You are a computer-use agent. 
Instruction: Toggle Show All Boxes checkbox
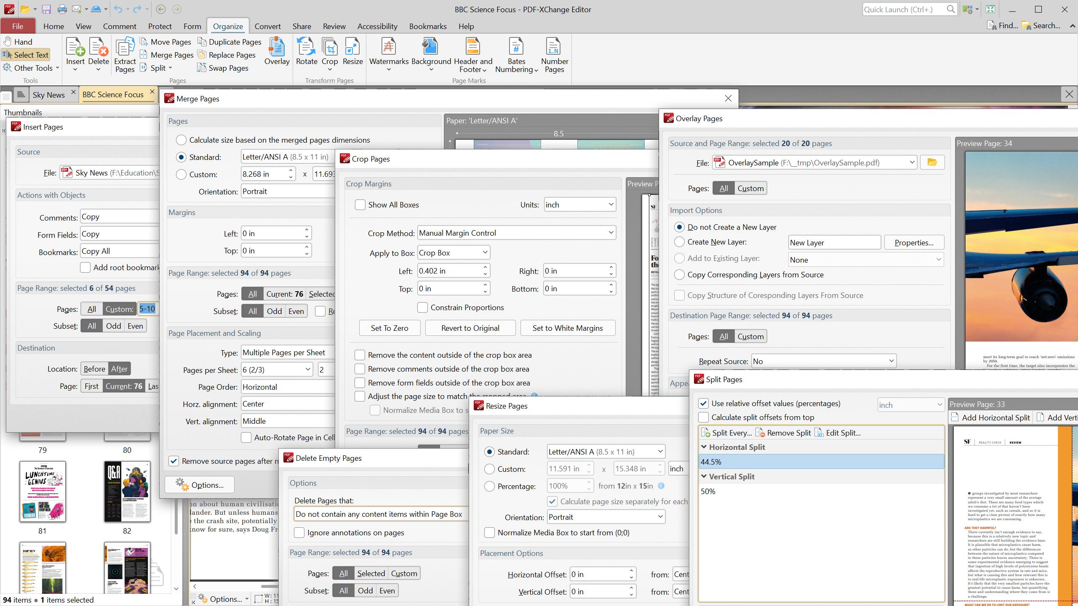[x=360, y=204]
